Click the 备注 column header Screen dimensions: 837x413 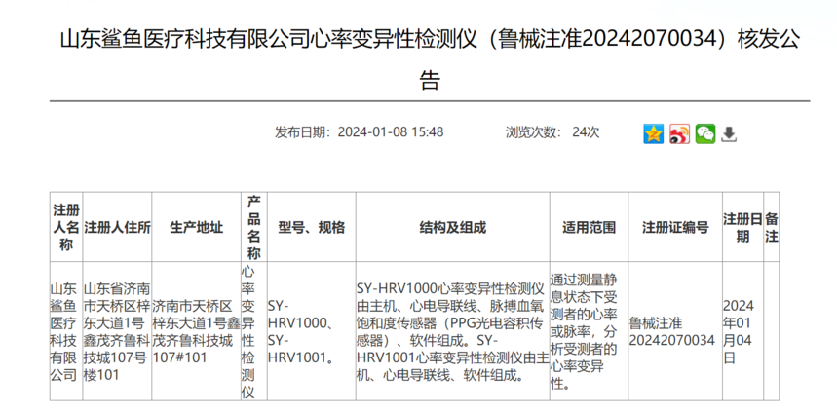coord(772,227)
